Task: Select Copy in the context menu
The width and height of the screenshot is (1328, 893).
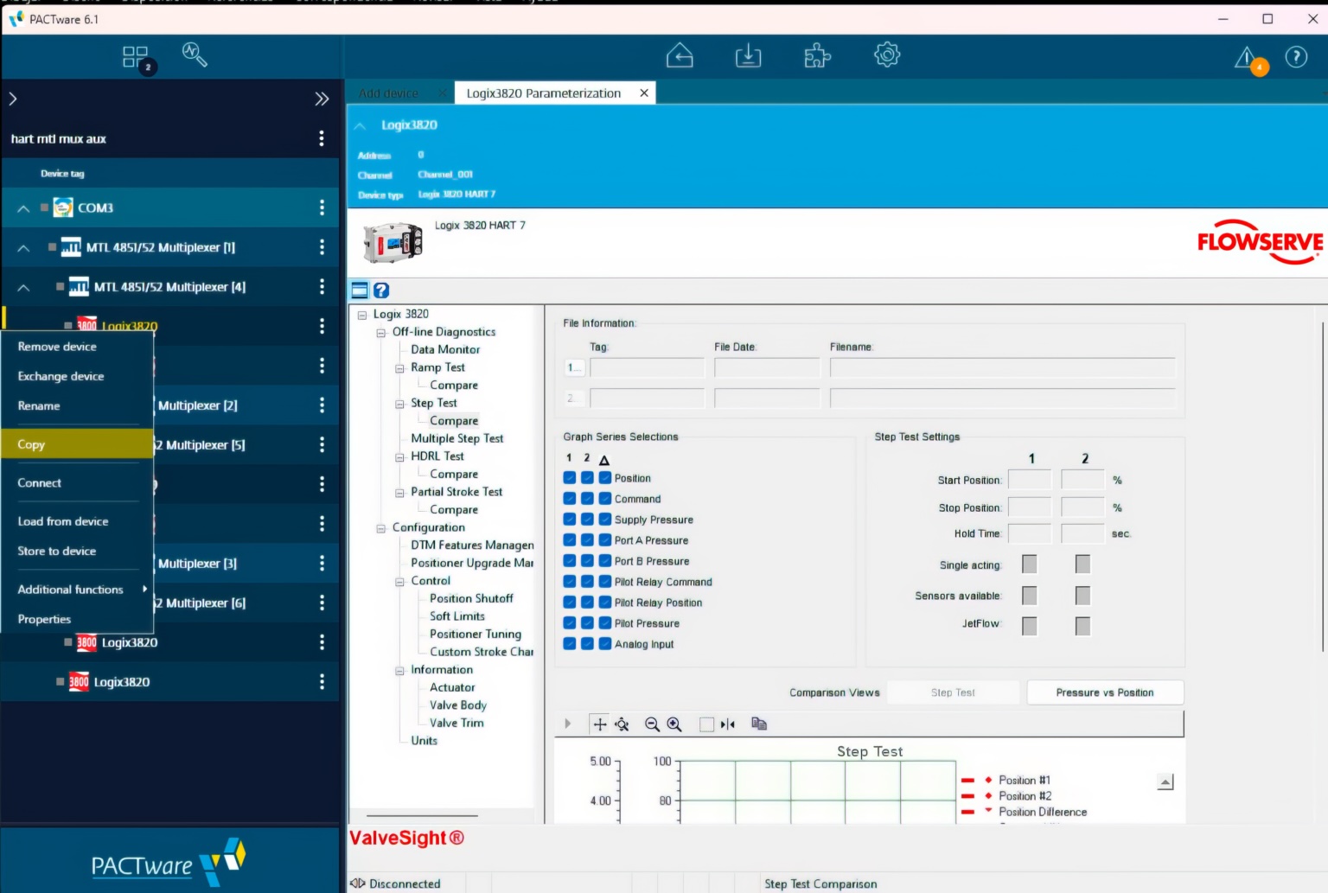Action: 77,444
